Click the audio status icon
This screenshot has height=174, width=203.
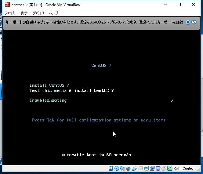(x=122, y=168)
